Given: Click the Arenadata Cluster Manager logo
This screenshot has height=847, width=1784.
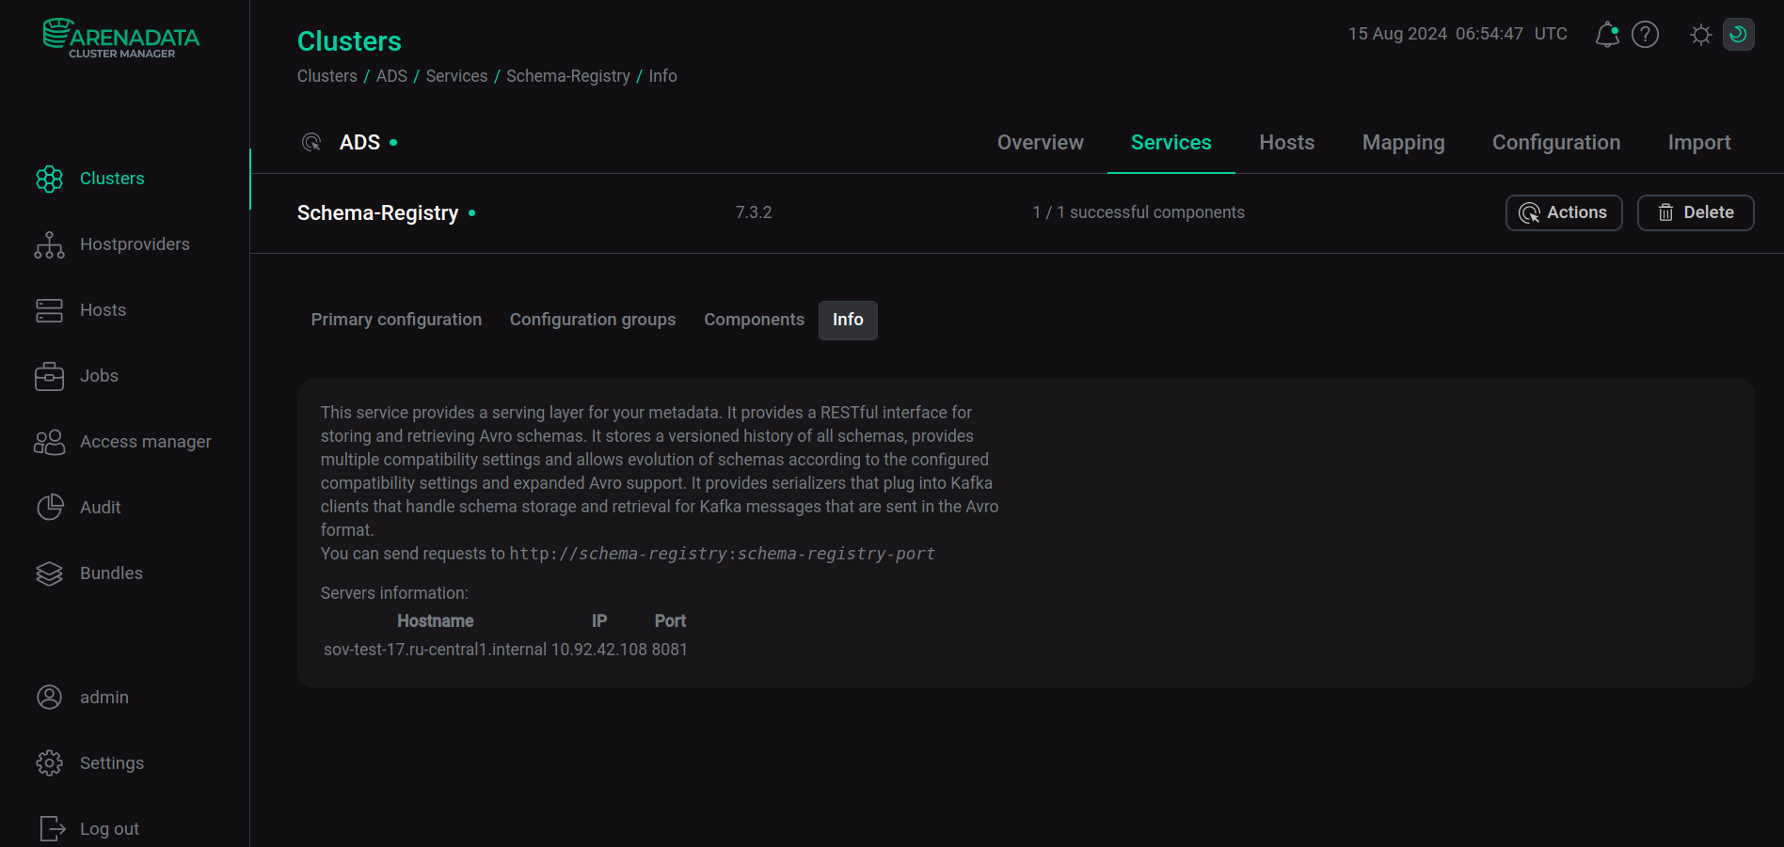Looking at the screenshot, I should [121, 39].
